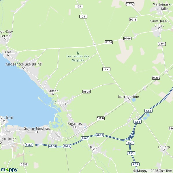
Task: Click the D652 road marker
Action: [24, 165]
